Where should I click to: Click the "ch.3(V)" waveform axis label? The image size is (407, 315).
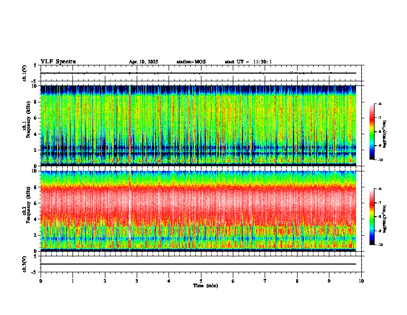25,264
